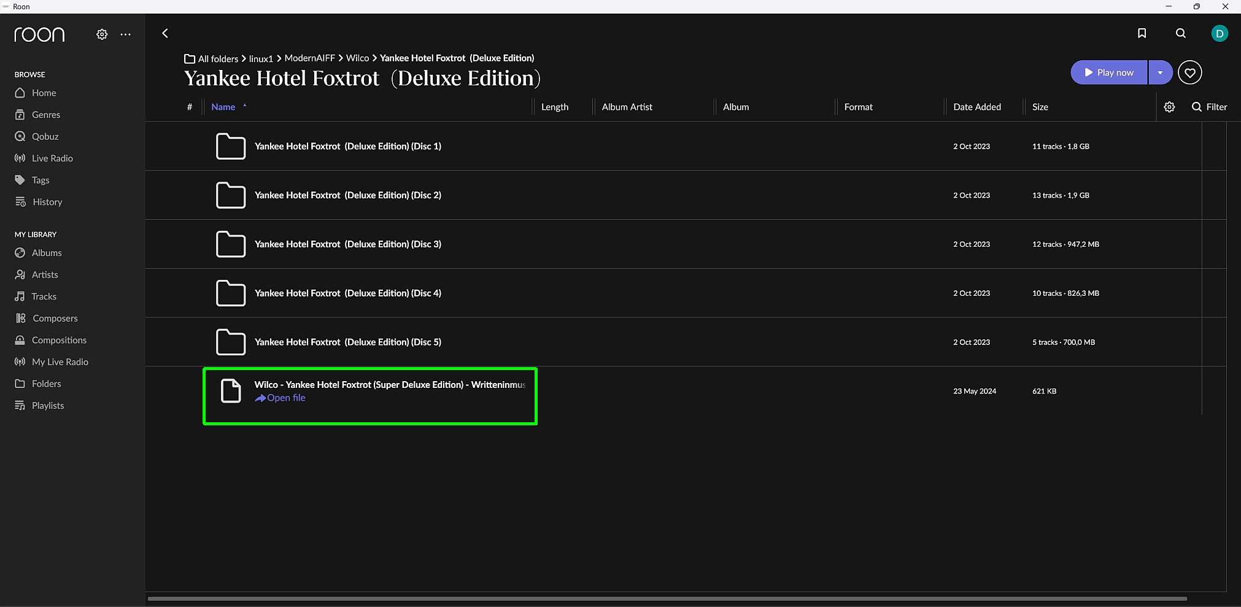
Task: Sort by the Name column header
Action: coord(223,107)
